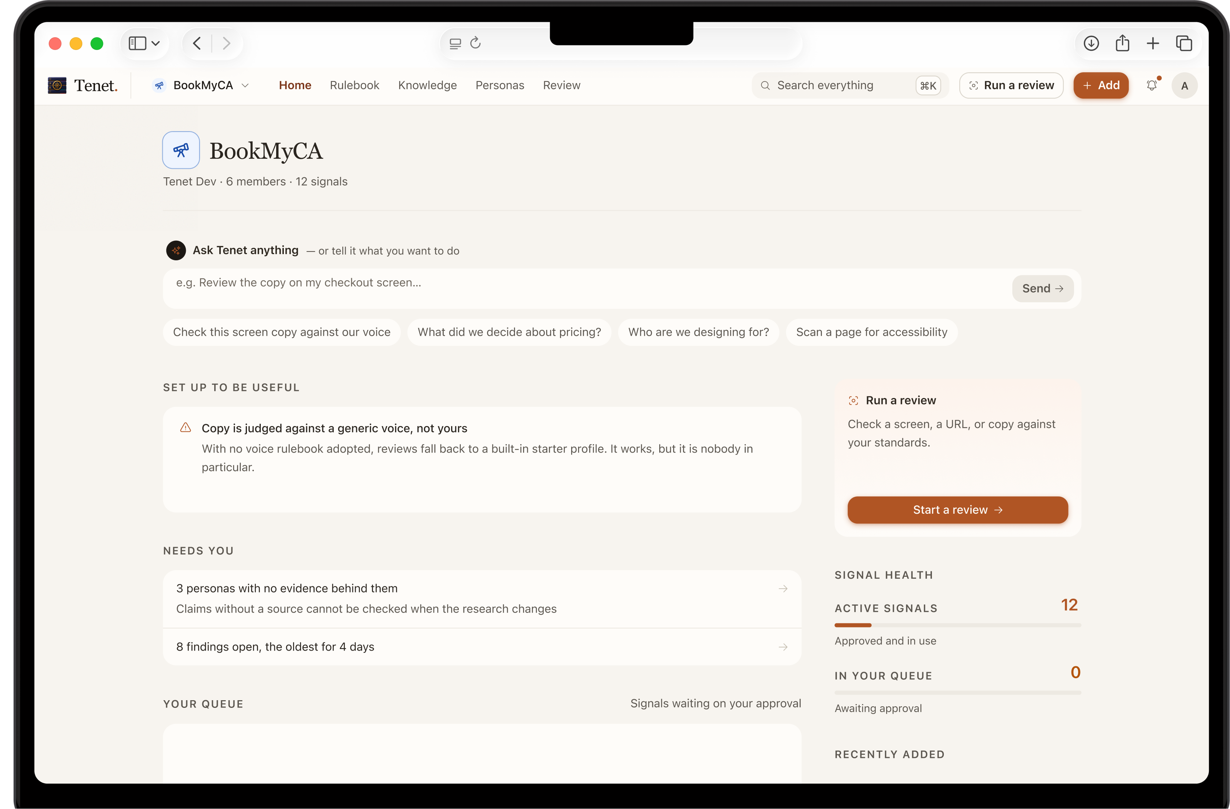
Task: Choose 'Check this screen copy against our voice'
Action: click(282, 332)
